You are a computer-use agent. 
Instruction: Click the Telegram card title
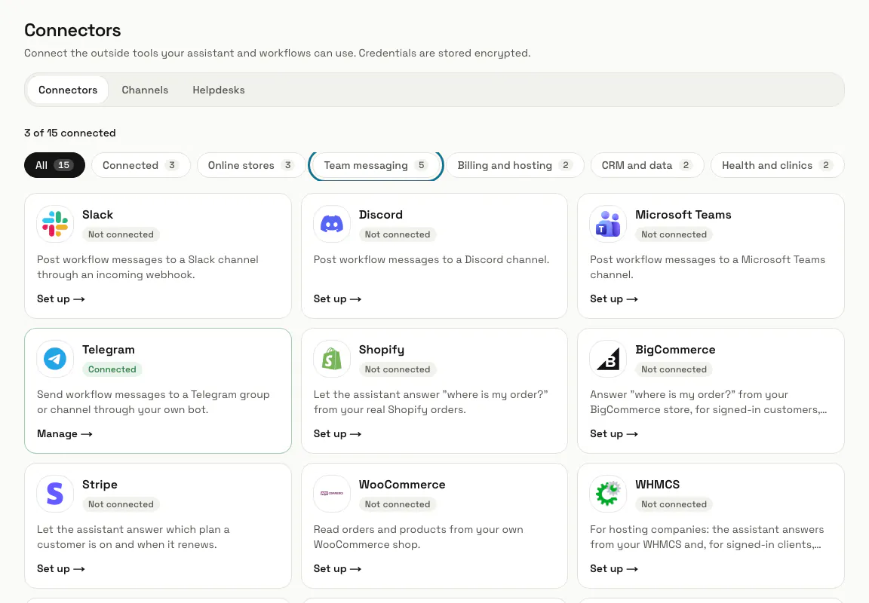point(109,350)
